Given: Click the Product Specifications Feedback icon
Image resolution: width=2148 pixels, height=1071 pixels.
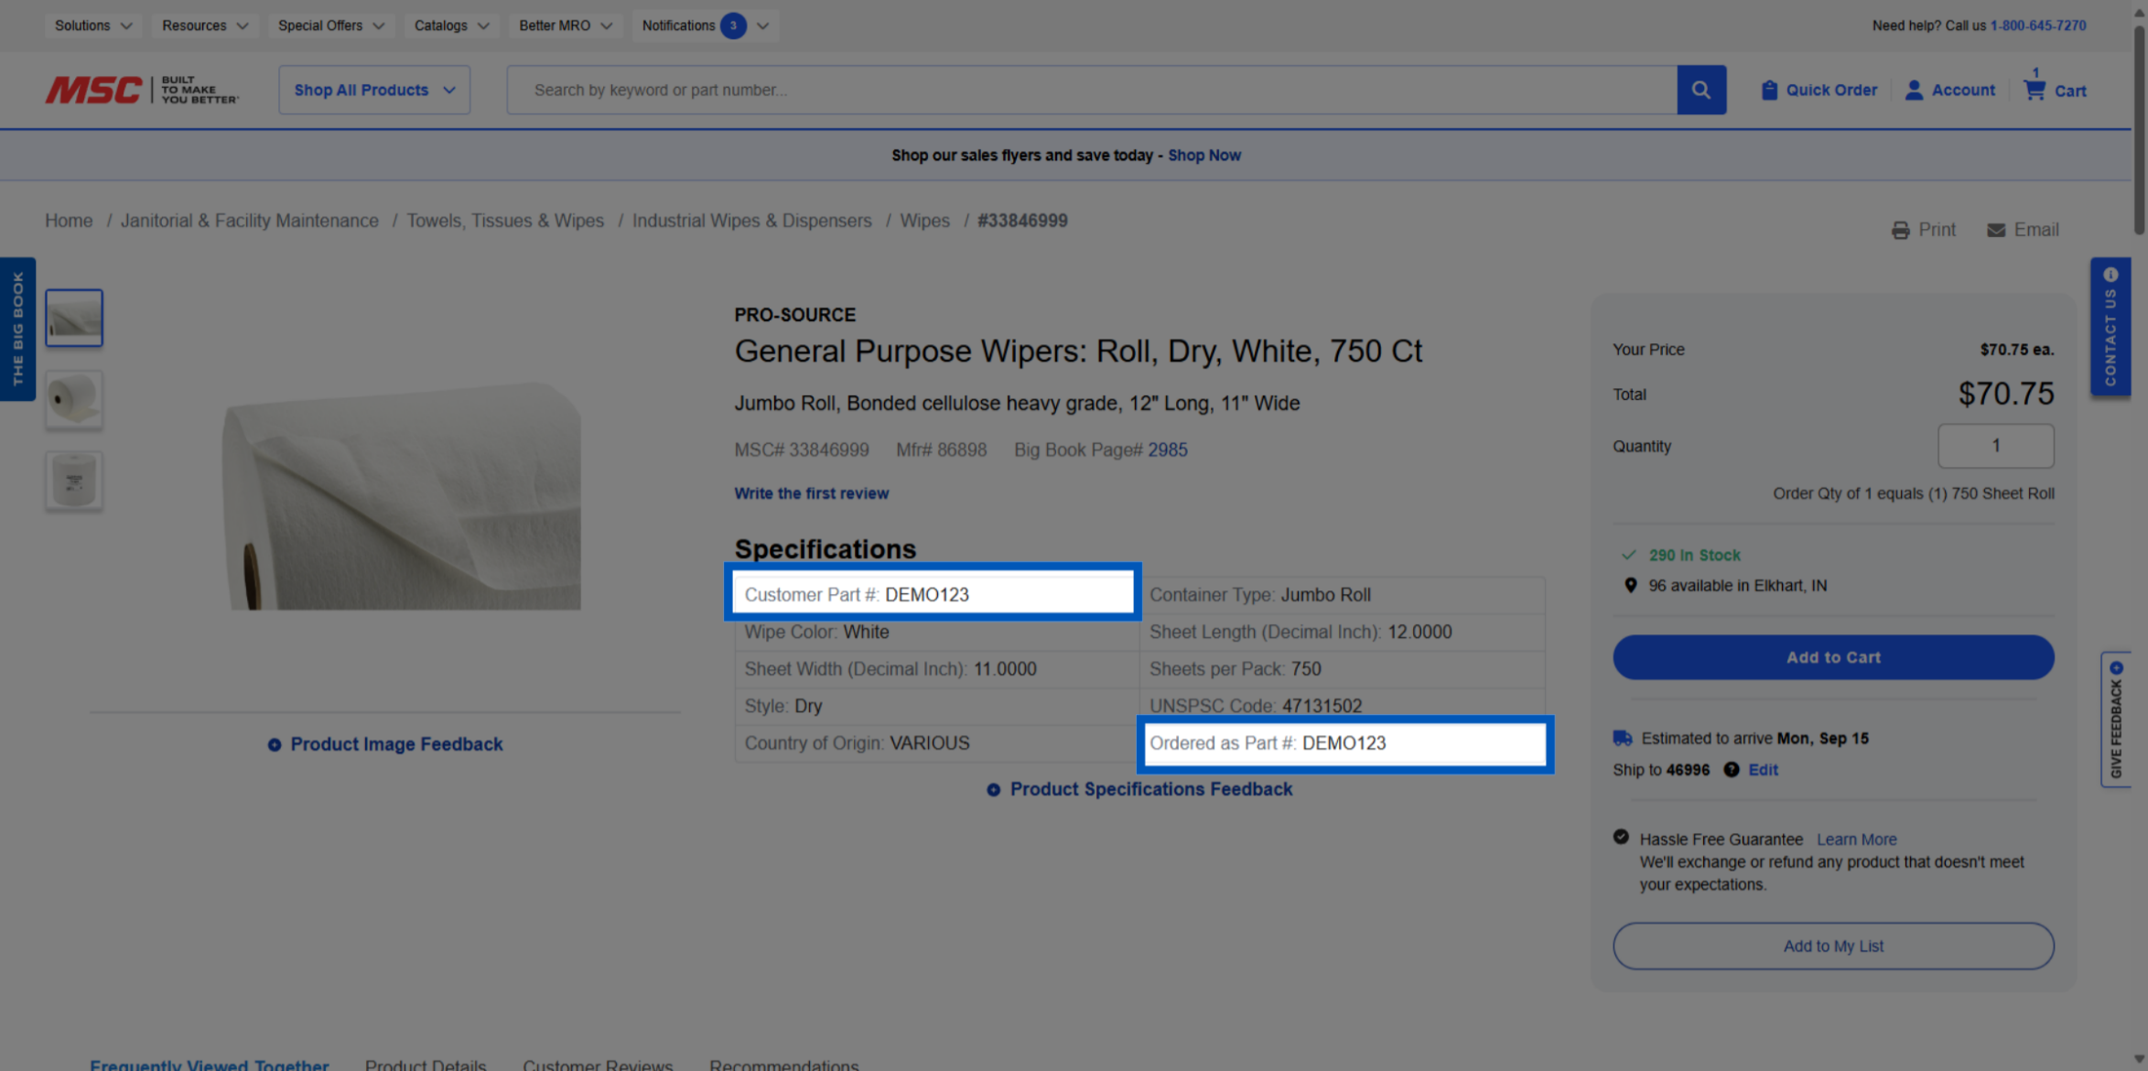Looking at the screenshot, I should coord(993,790).
